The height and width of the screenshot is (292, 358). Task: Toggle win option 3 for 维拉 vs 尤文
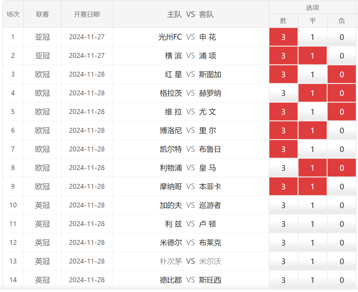283,112
